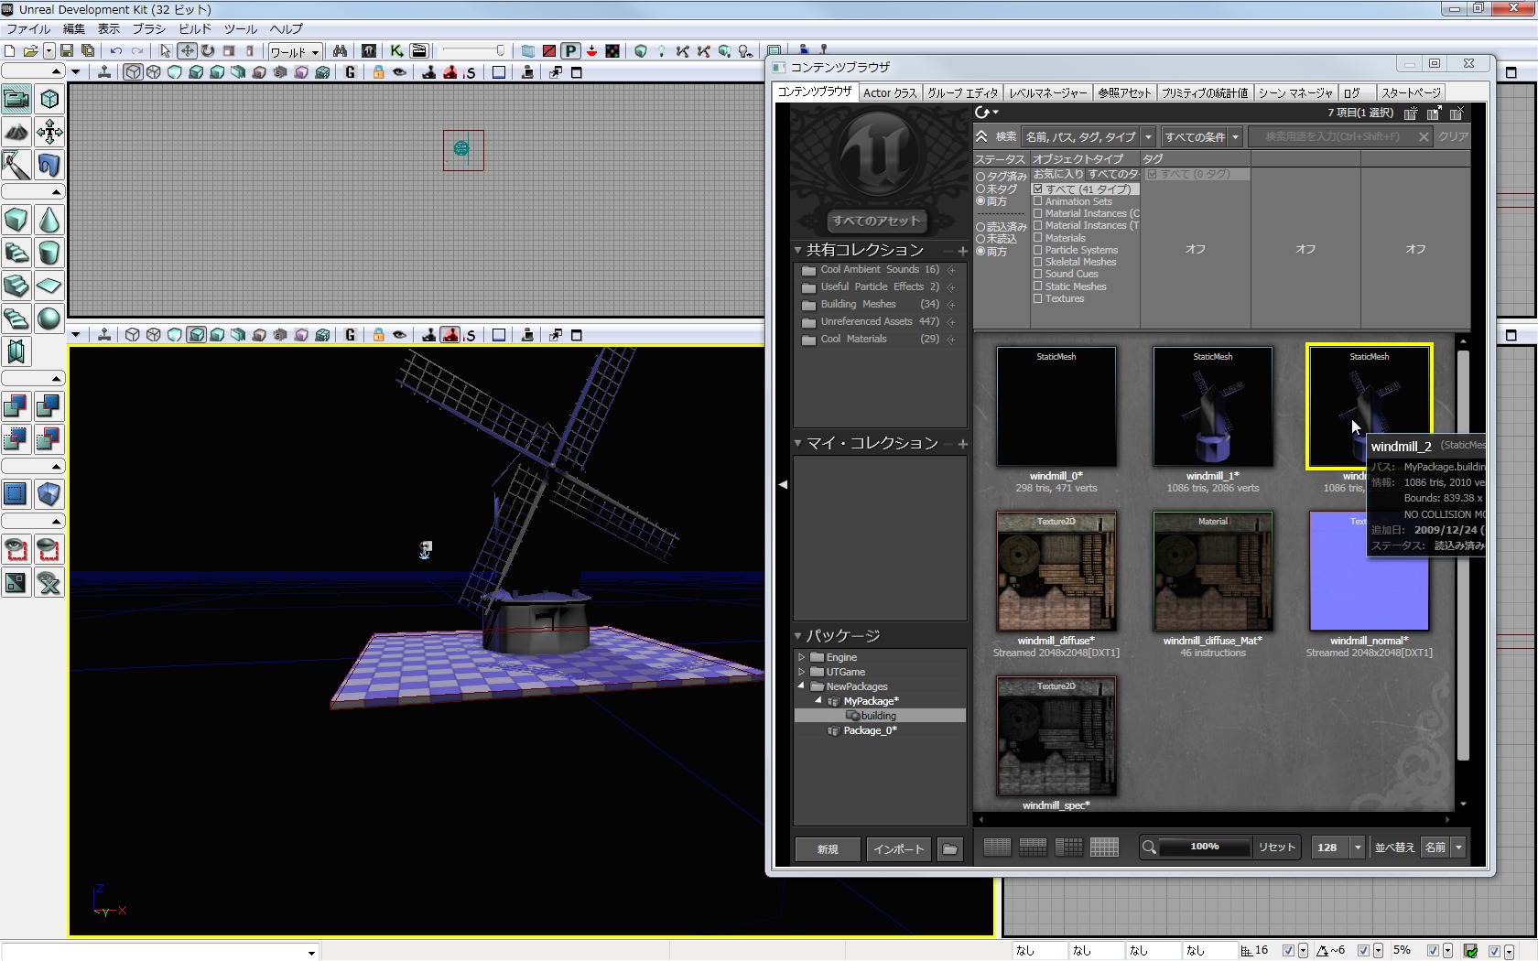The height and width of the screenshot is (961, 1538).
Task: Expand the Engine package tree node
Action: coord(802,657)
